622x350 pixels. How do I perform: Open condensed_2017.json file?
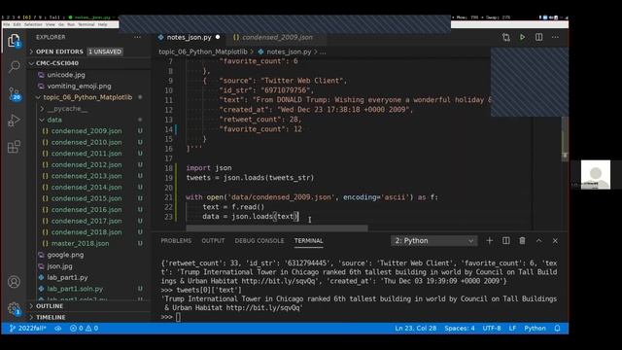[x=86, y=221]
